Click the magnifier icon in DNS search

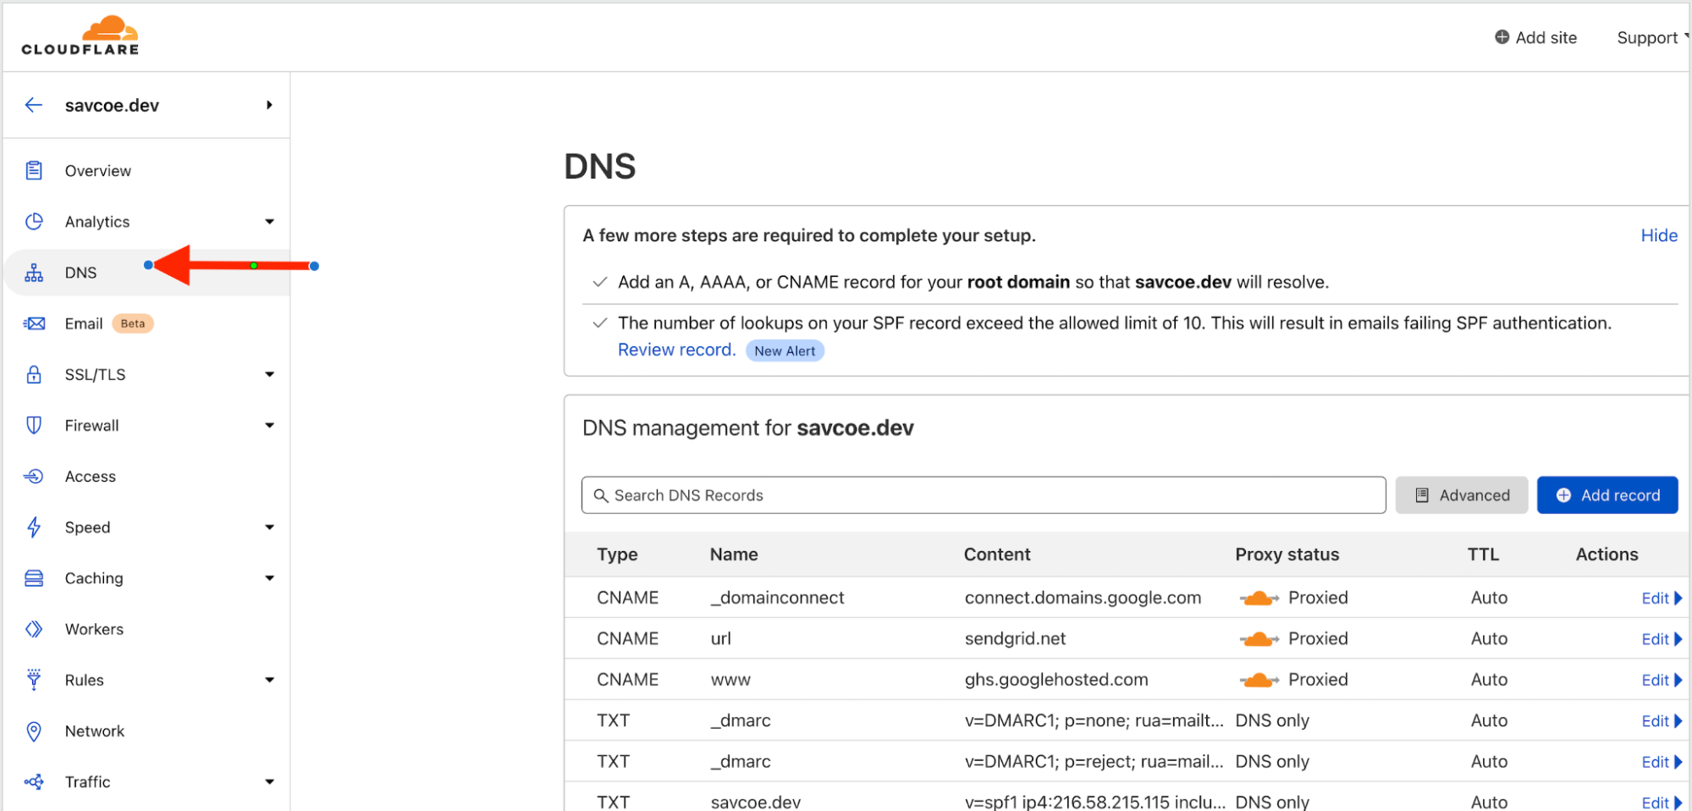click(x=601, y=495)
